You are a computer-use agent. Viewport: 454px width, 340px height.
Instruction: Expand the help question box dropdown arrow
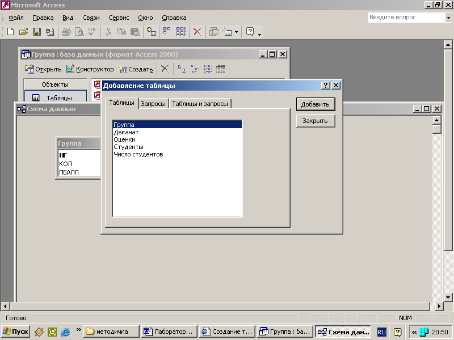(448, 18)
